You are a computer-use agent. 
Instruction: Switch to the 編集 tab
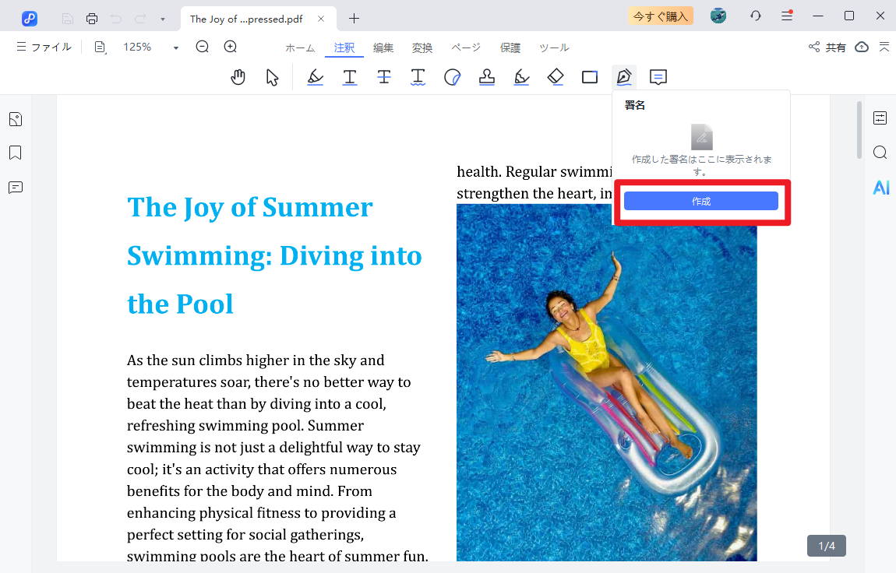383,47
